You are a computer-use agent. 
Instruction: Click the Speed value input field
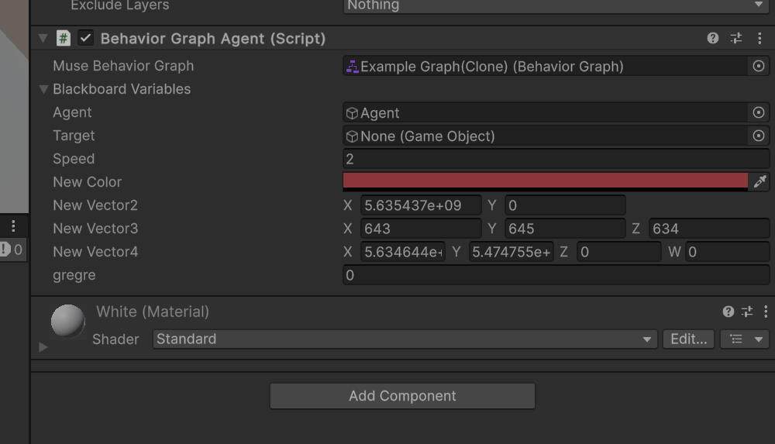click(555, 159)
